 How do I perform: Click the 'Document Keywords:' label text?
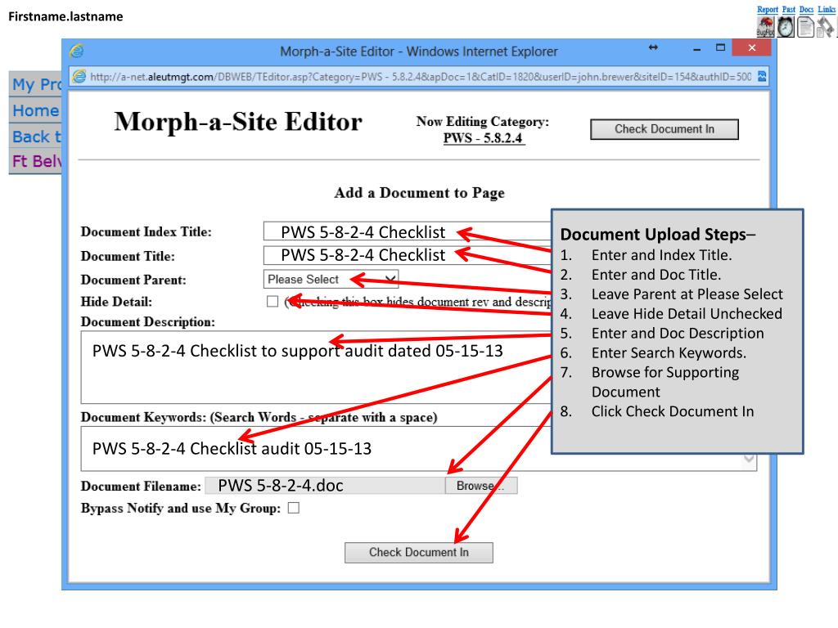point(143,417)
